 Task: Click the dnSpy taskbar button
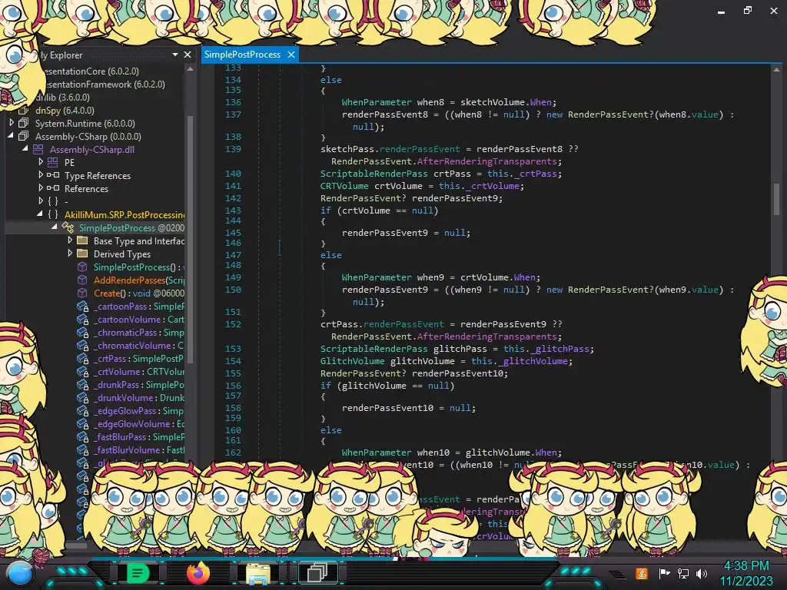coord(317,573)
